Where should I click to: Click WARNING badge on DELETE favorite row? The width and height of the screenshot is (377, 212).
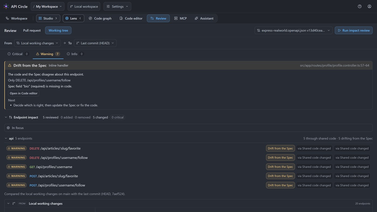[16, 148]
